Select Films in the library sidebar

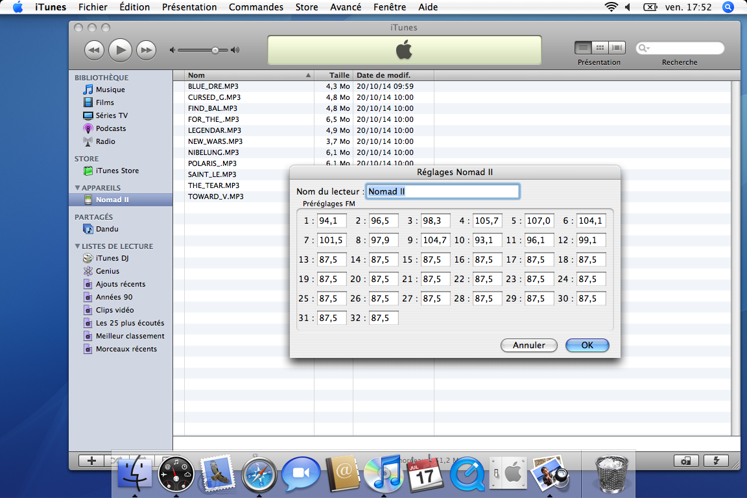coord(105,102)
